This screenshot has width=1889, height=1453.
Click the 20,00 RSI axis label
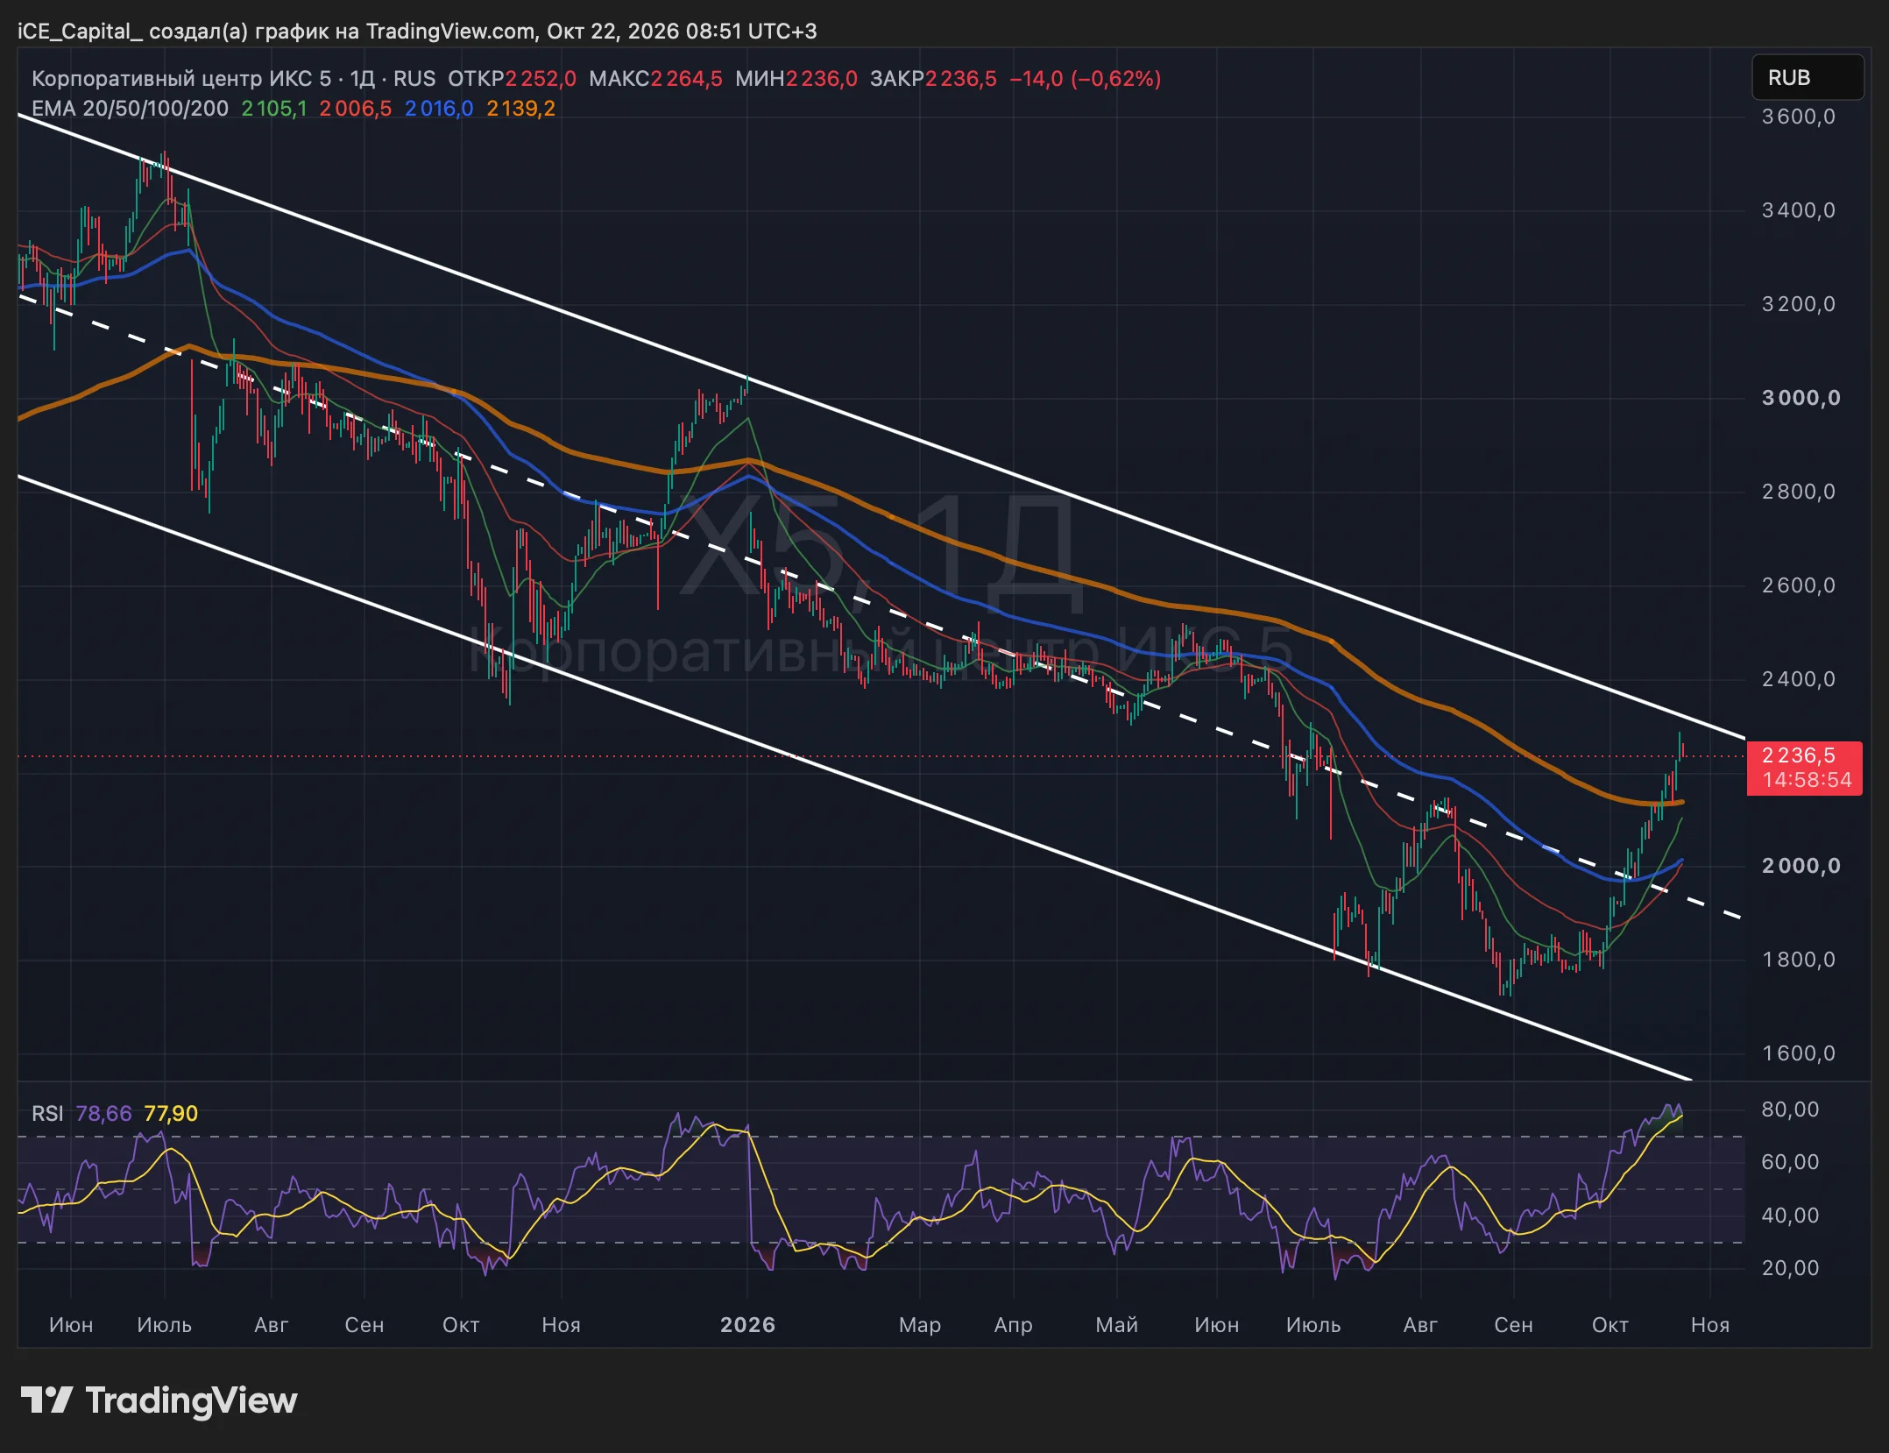click(1791, 1268)
